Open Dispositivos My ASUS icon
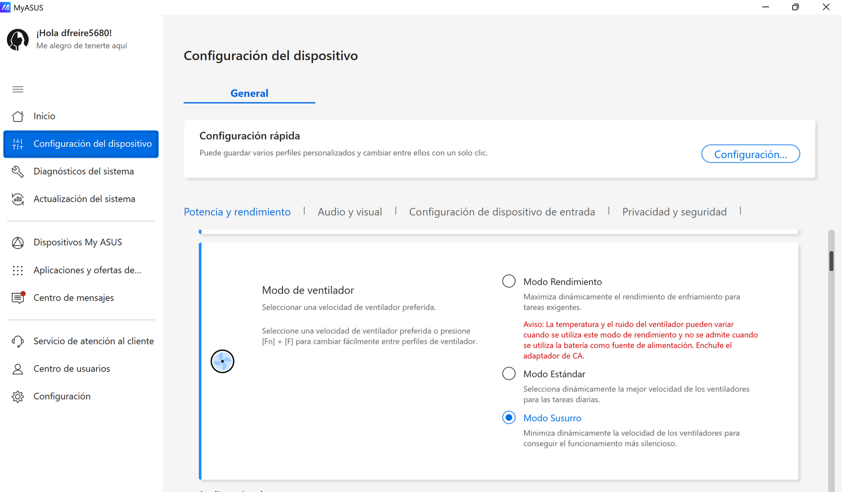The height and width of the screenshot is (492, 842). (18, 242)
